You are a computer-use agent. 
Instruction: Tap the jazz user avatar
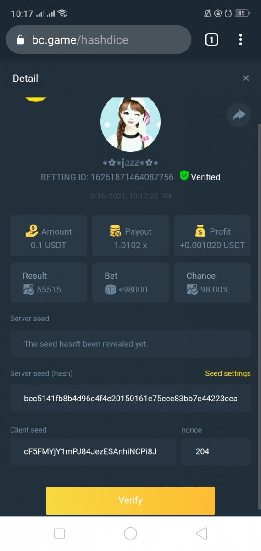pos(130,124)
